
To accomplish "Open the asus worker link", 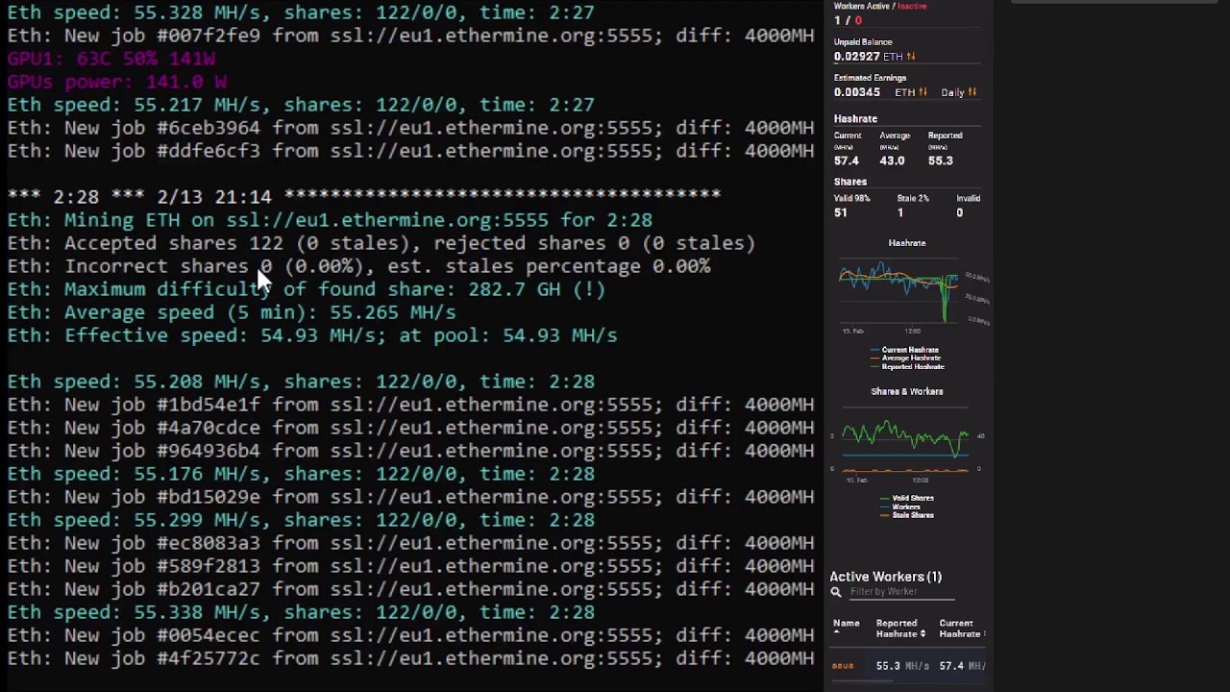I will [x=843, y=665].
